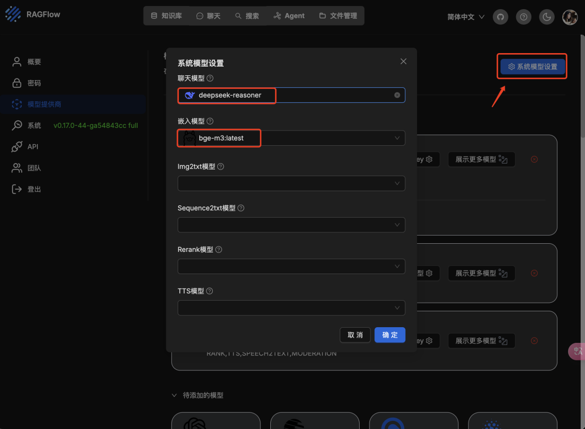This screenshot has height=429, width=585.
Task: Click the translate floating icon
Action: [x=577, y=351]
